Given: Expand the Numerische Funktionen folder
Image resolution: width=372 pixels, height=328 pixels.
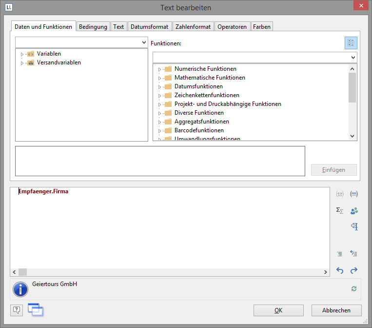Looking at the screenshot, I should click(x=159, y=69).
